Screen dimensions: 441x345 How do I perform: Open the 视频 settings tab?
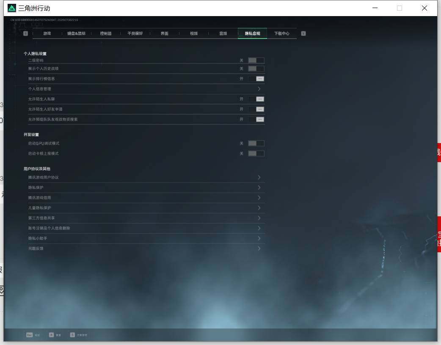pyautogui.click(x=194, y=33)
